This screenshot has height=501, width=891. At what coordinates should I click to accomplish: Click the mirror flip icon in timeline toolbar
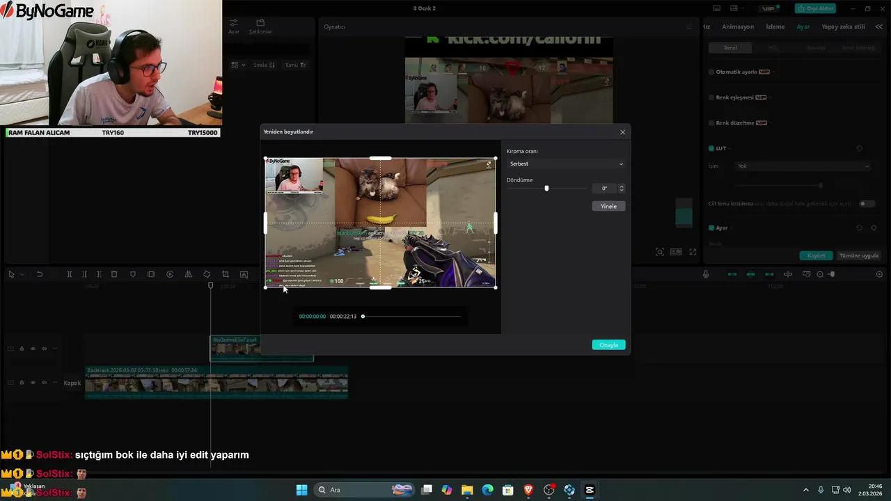pyautogui.click(x=188, y=274)
